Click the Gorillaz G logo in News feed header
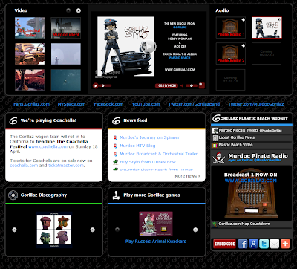Image resolution: width=297 pixels, height=269 pixels. 116,120
